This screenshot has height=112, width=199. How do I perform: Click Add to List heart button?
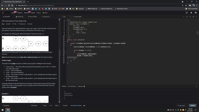point(22,24)
